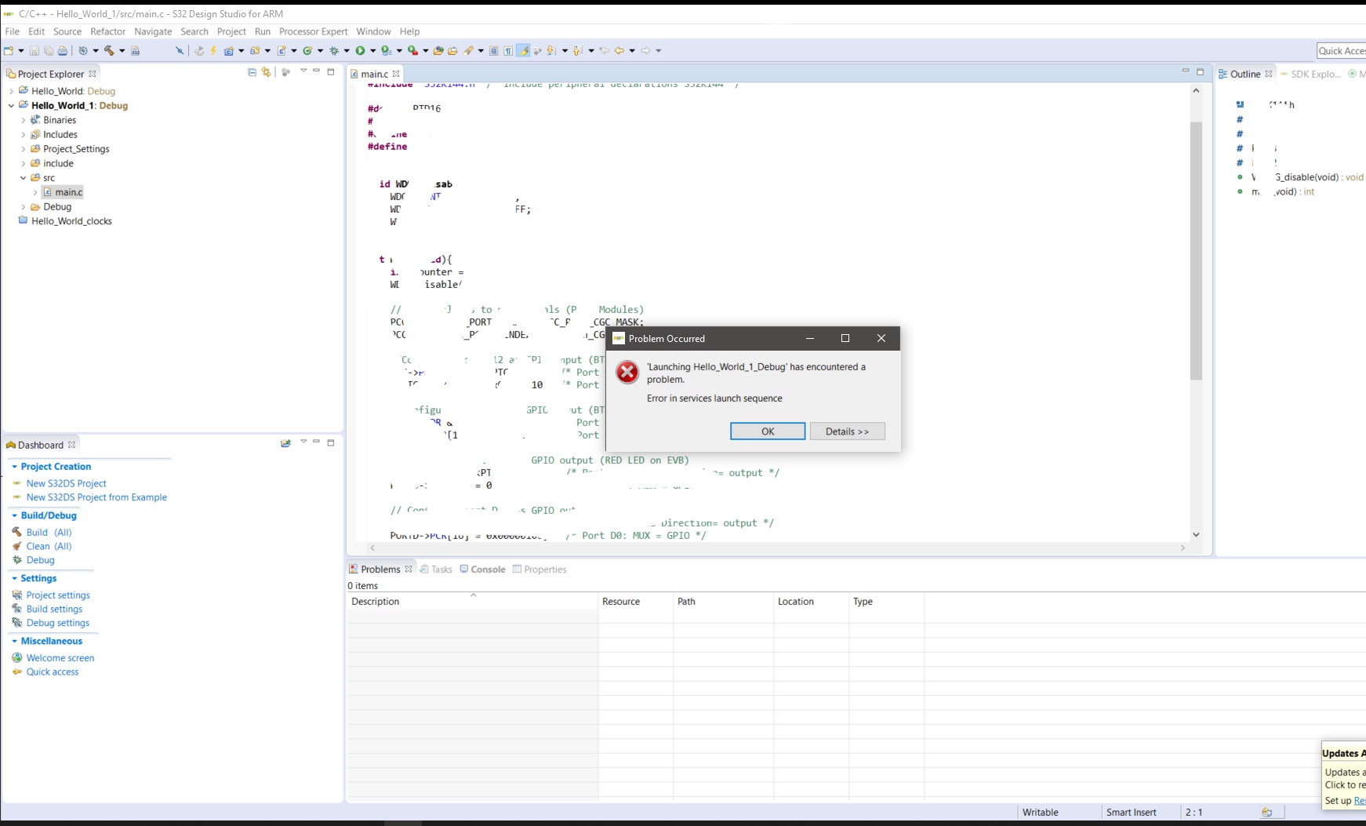Viewport: 1366px width, 826px height.
Task: Toggle block selection mode toolbar icon
Action: (494, 51)
